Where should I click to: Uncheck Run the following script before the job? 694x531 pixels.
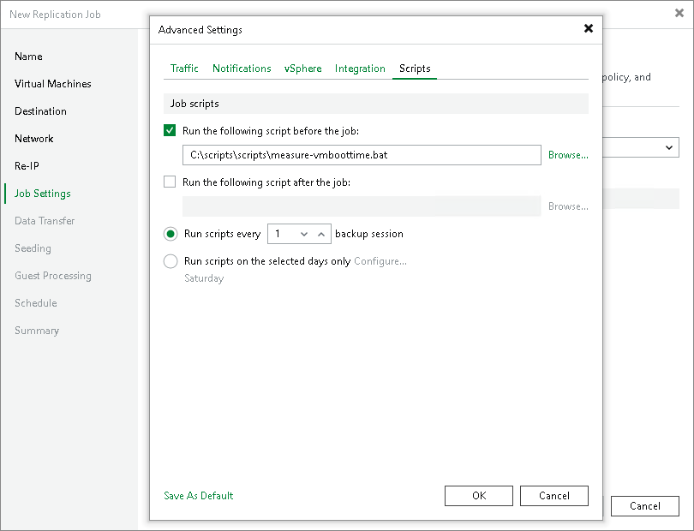[x=170, y=130]
